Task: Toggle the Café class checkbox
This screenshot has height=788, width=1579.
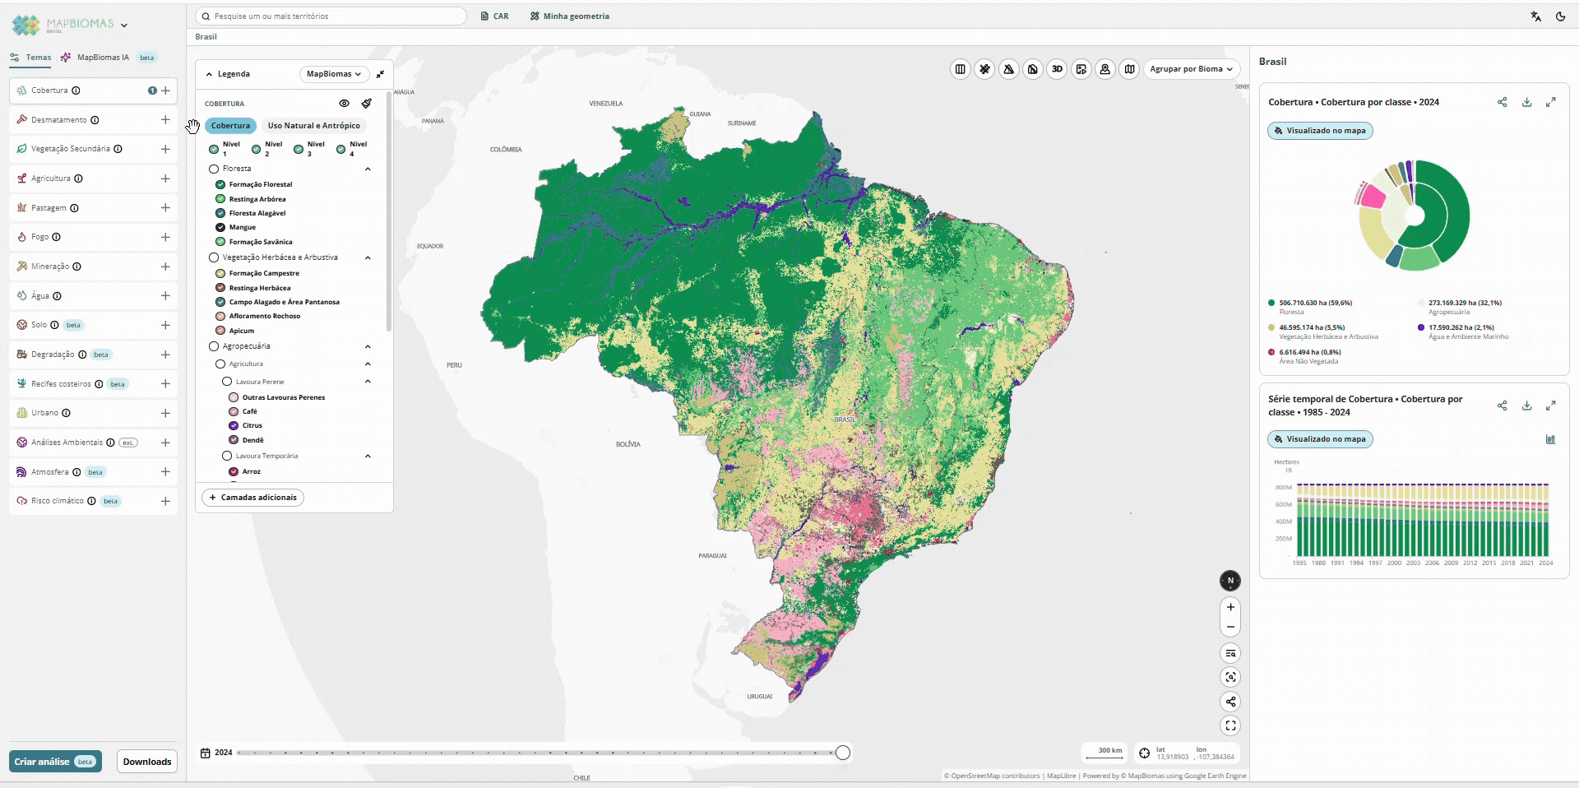Action: pos(234,411)
